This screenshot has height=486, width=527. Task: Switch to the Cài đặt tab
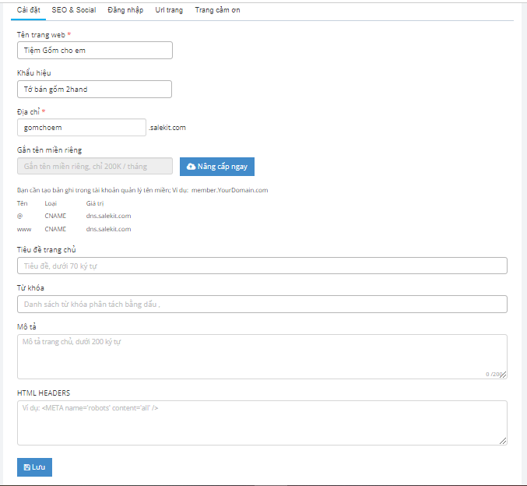29,10
